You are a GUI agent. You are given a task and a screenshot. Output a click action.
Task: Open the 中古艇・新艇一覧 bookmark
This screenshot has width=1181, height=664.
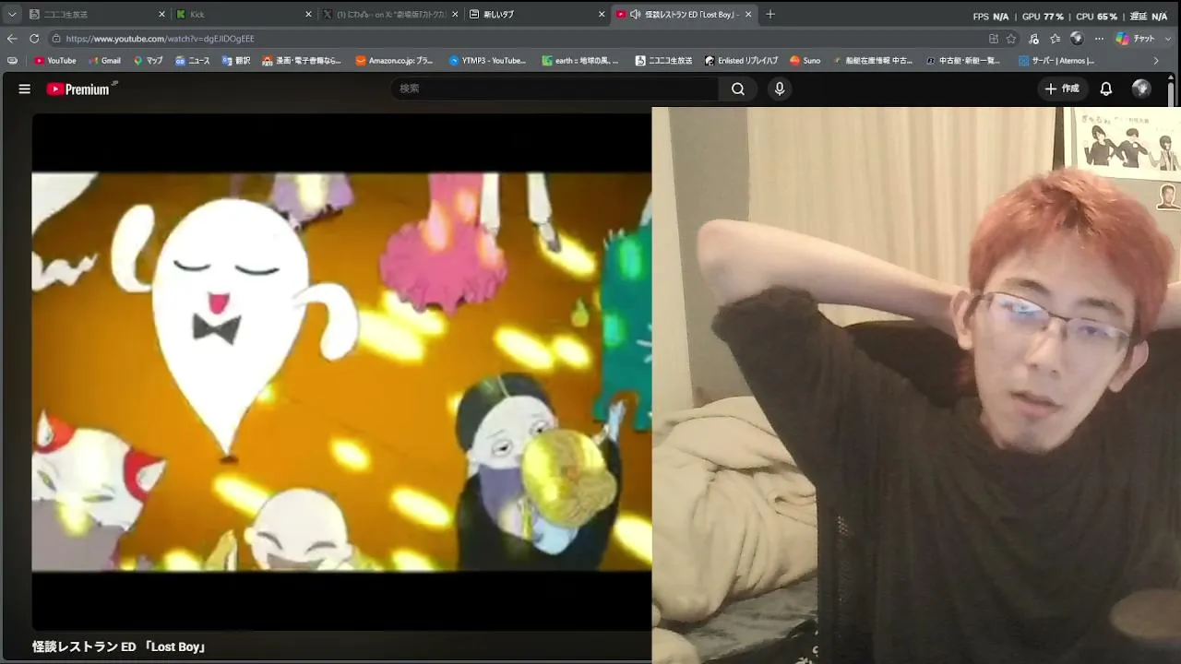tap(965, 61)
